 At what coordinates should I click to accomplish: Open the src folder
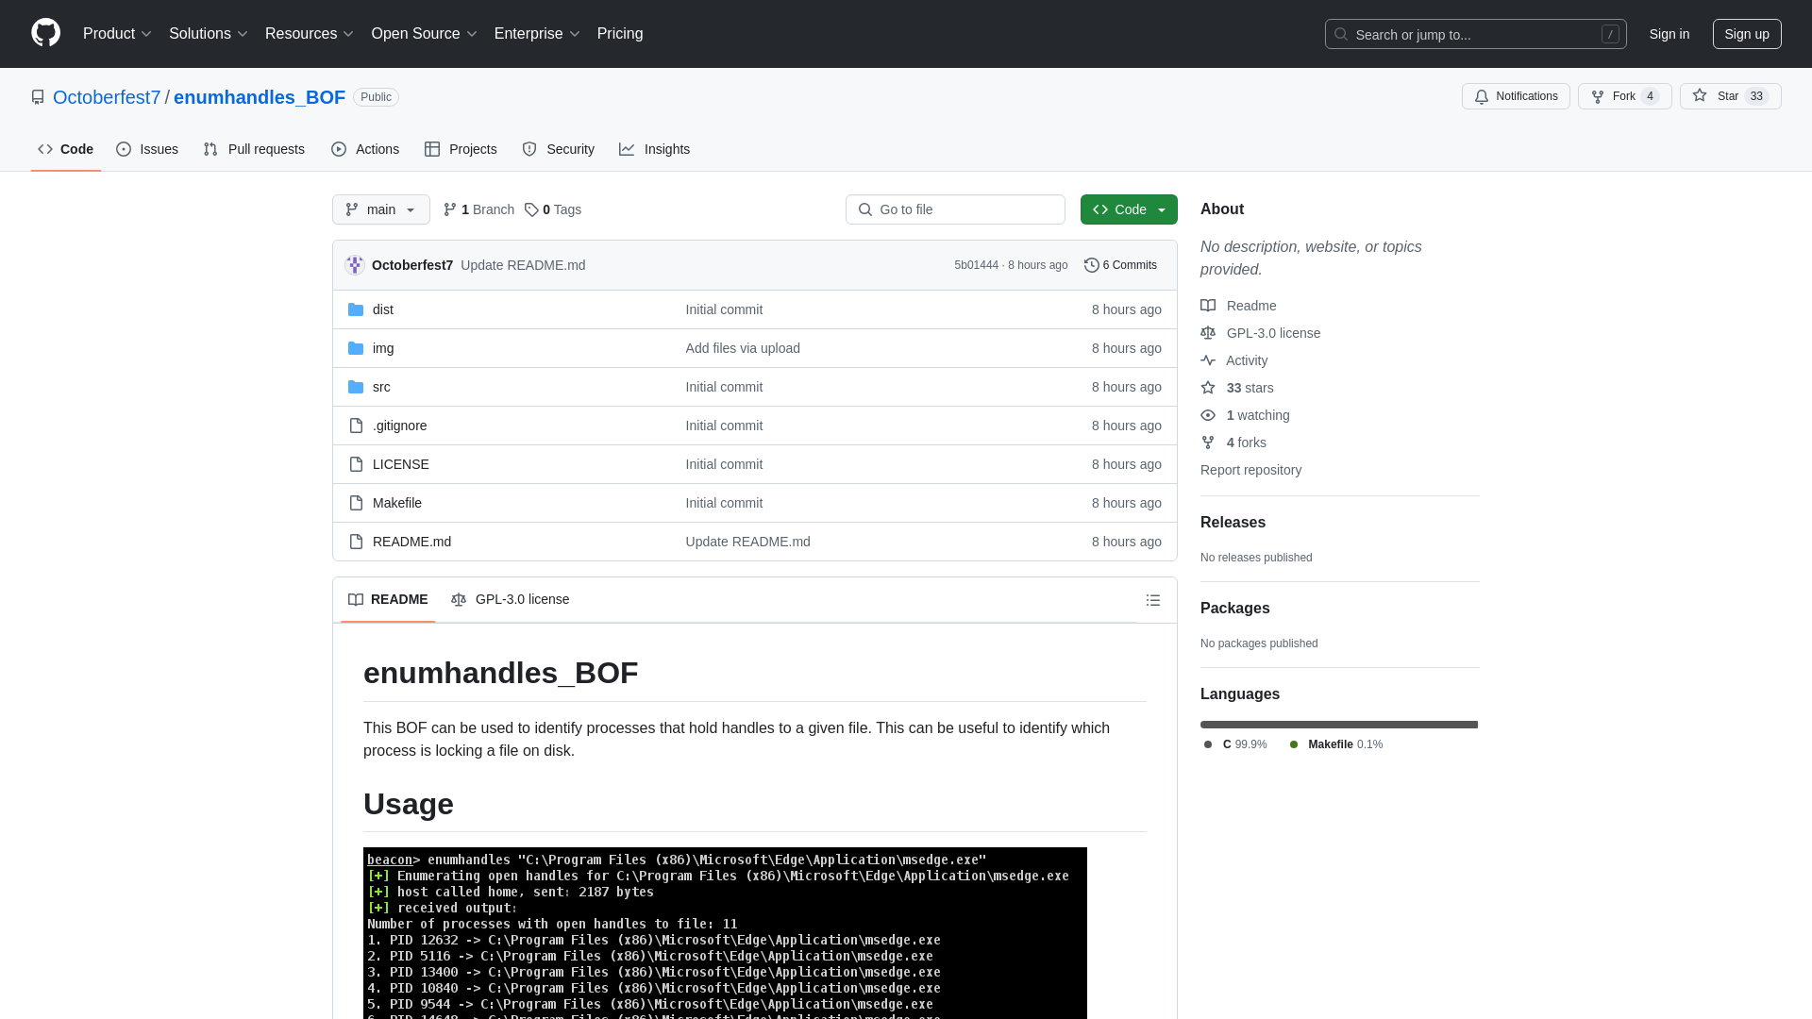(x=381, y=386)
